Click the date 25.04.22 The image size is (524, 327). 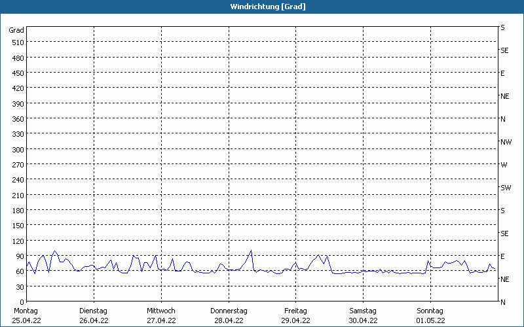[26, 320]
